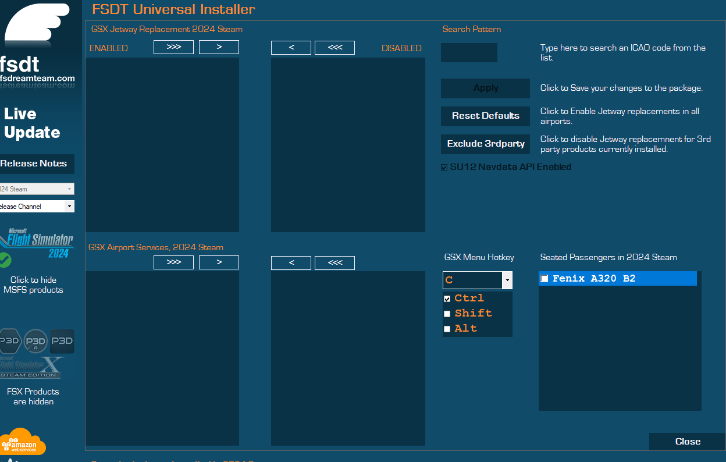Open the 2024 Steam simulator dropdown
Screen dimensions: 726x462
coord(69,189)
